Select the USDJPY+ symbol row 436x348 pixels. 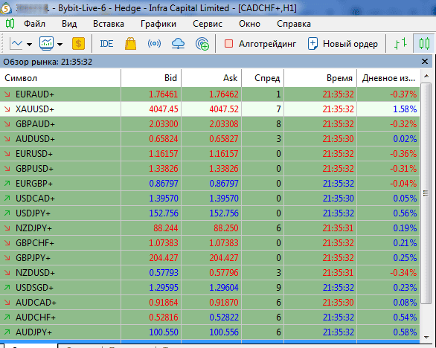coord(210,213)
